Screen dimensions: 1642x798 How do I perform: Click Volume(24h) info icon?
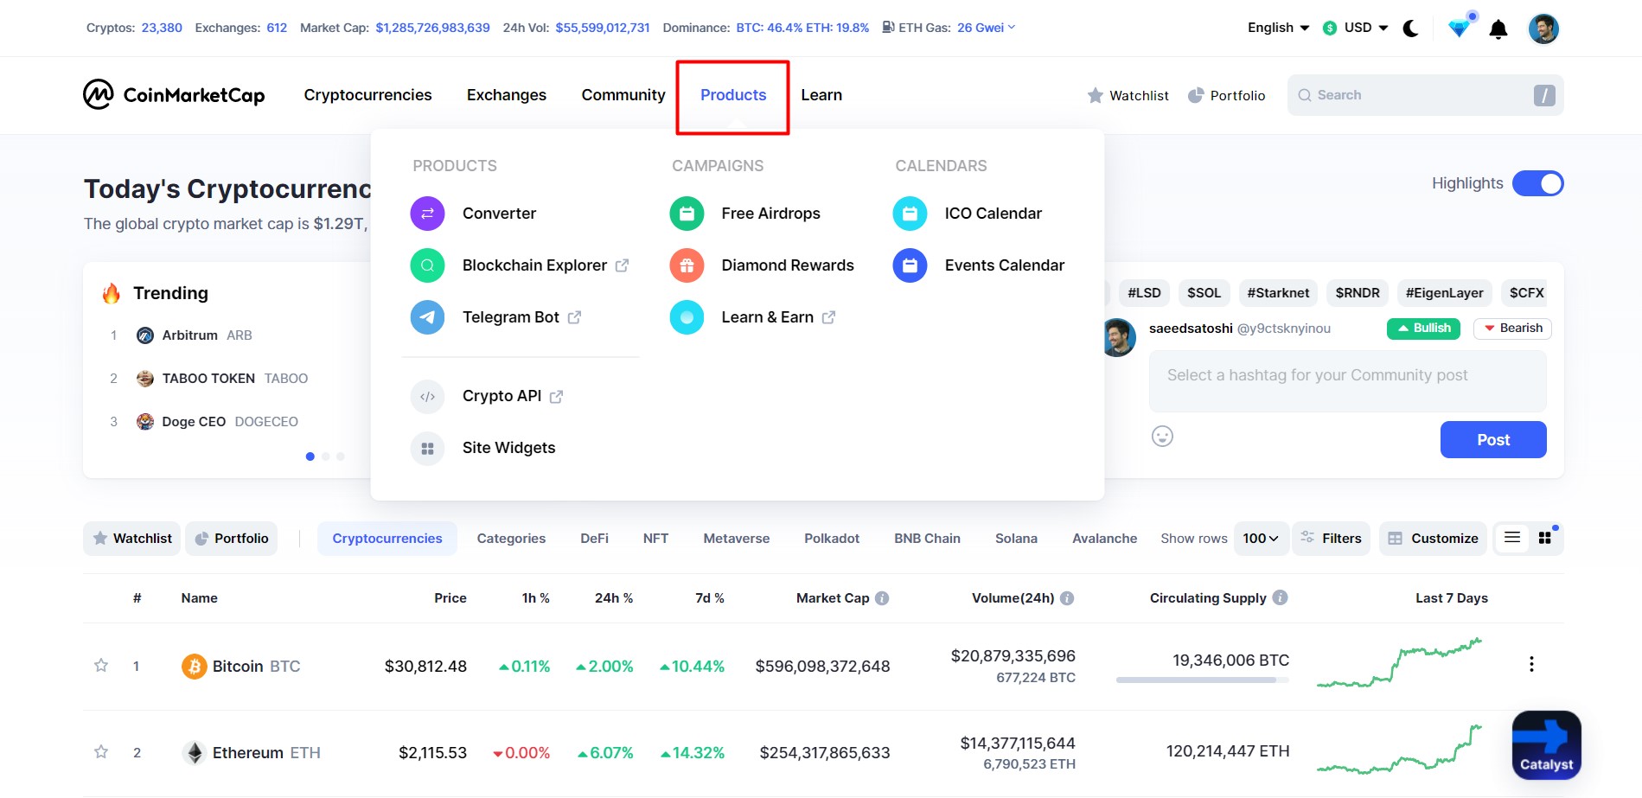[1067, 598]
